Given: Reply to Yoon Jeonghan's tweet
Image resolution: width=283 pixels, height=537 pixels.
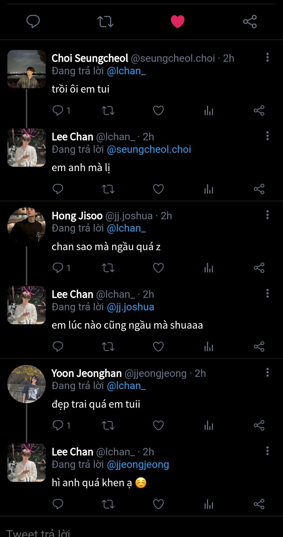Looking at the screenshot, I should 58,425.
